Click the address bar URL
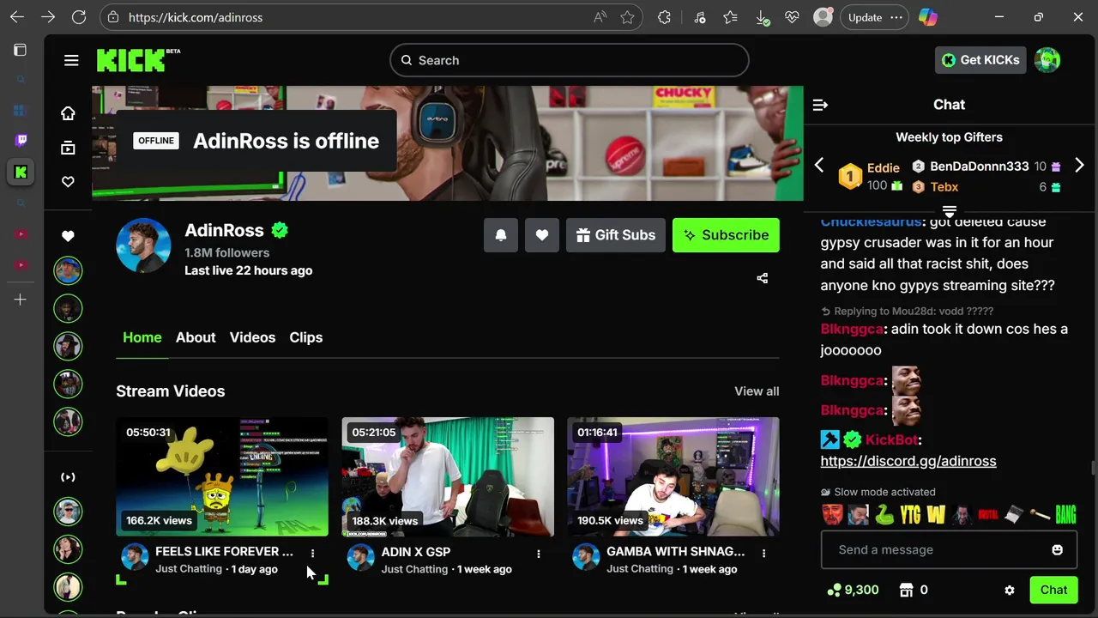The image size is (1098, 618). click(x=196, y=17)
